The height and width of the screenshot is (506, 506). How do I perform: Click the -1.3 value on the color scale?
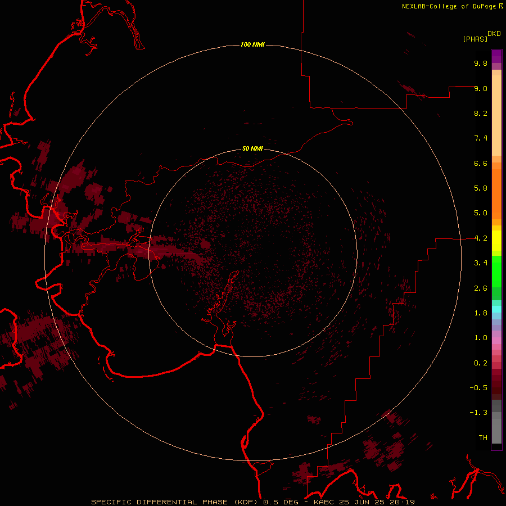tap(478, 413)
